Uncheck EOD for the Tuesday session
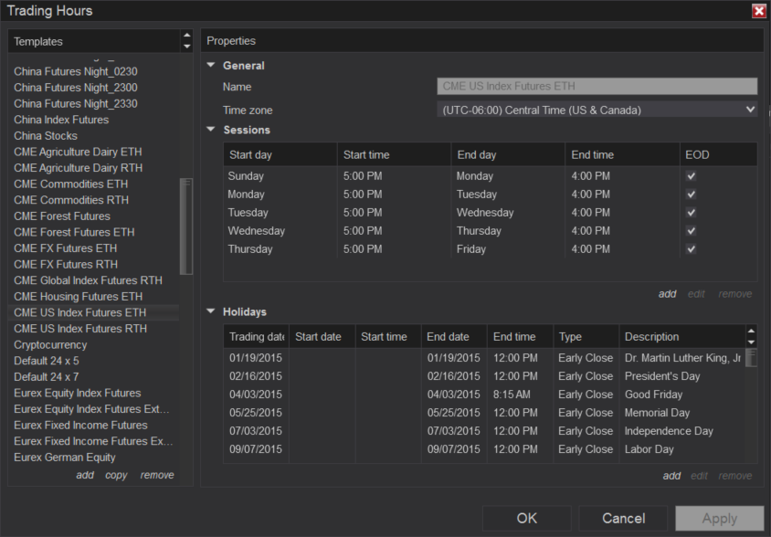The width and height of the screenshot is (771, 537). coord(691,212)
